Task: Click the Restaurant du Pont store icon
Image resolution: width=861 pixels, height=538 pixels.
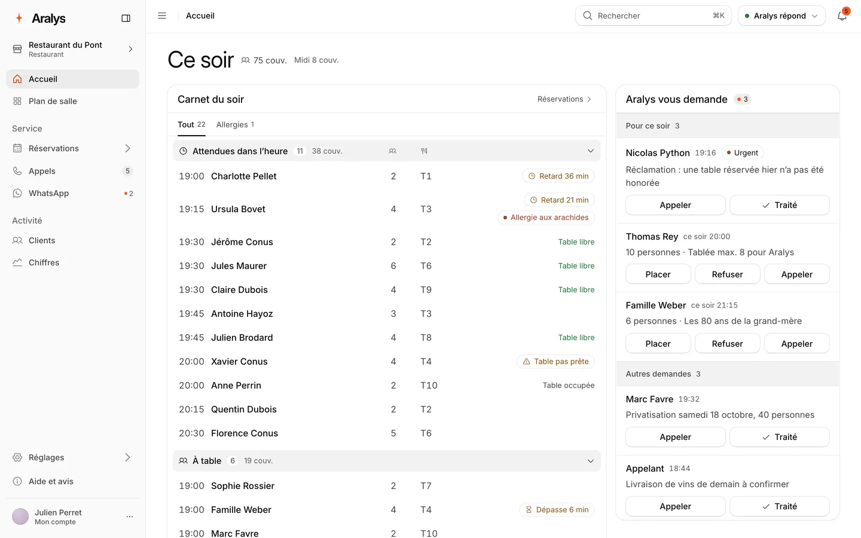Action: click(x=17, y=49)
